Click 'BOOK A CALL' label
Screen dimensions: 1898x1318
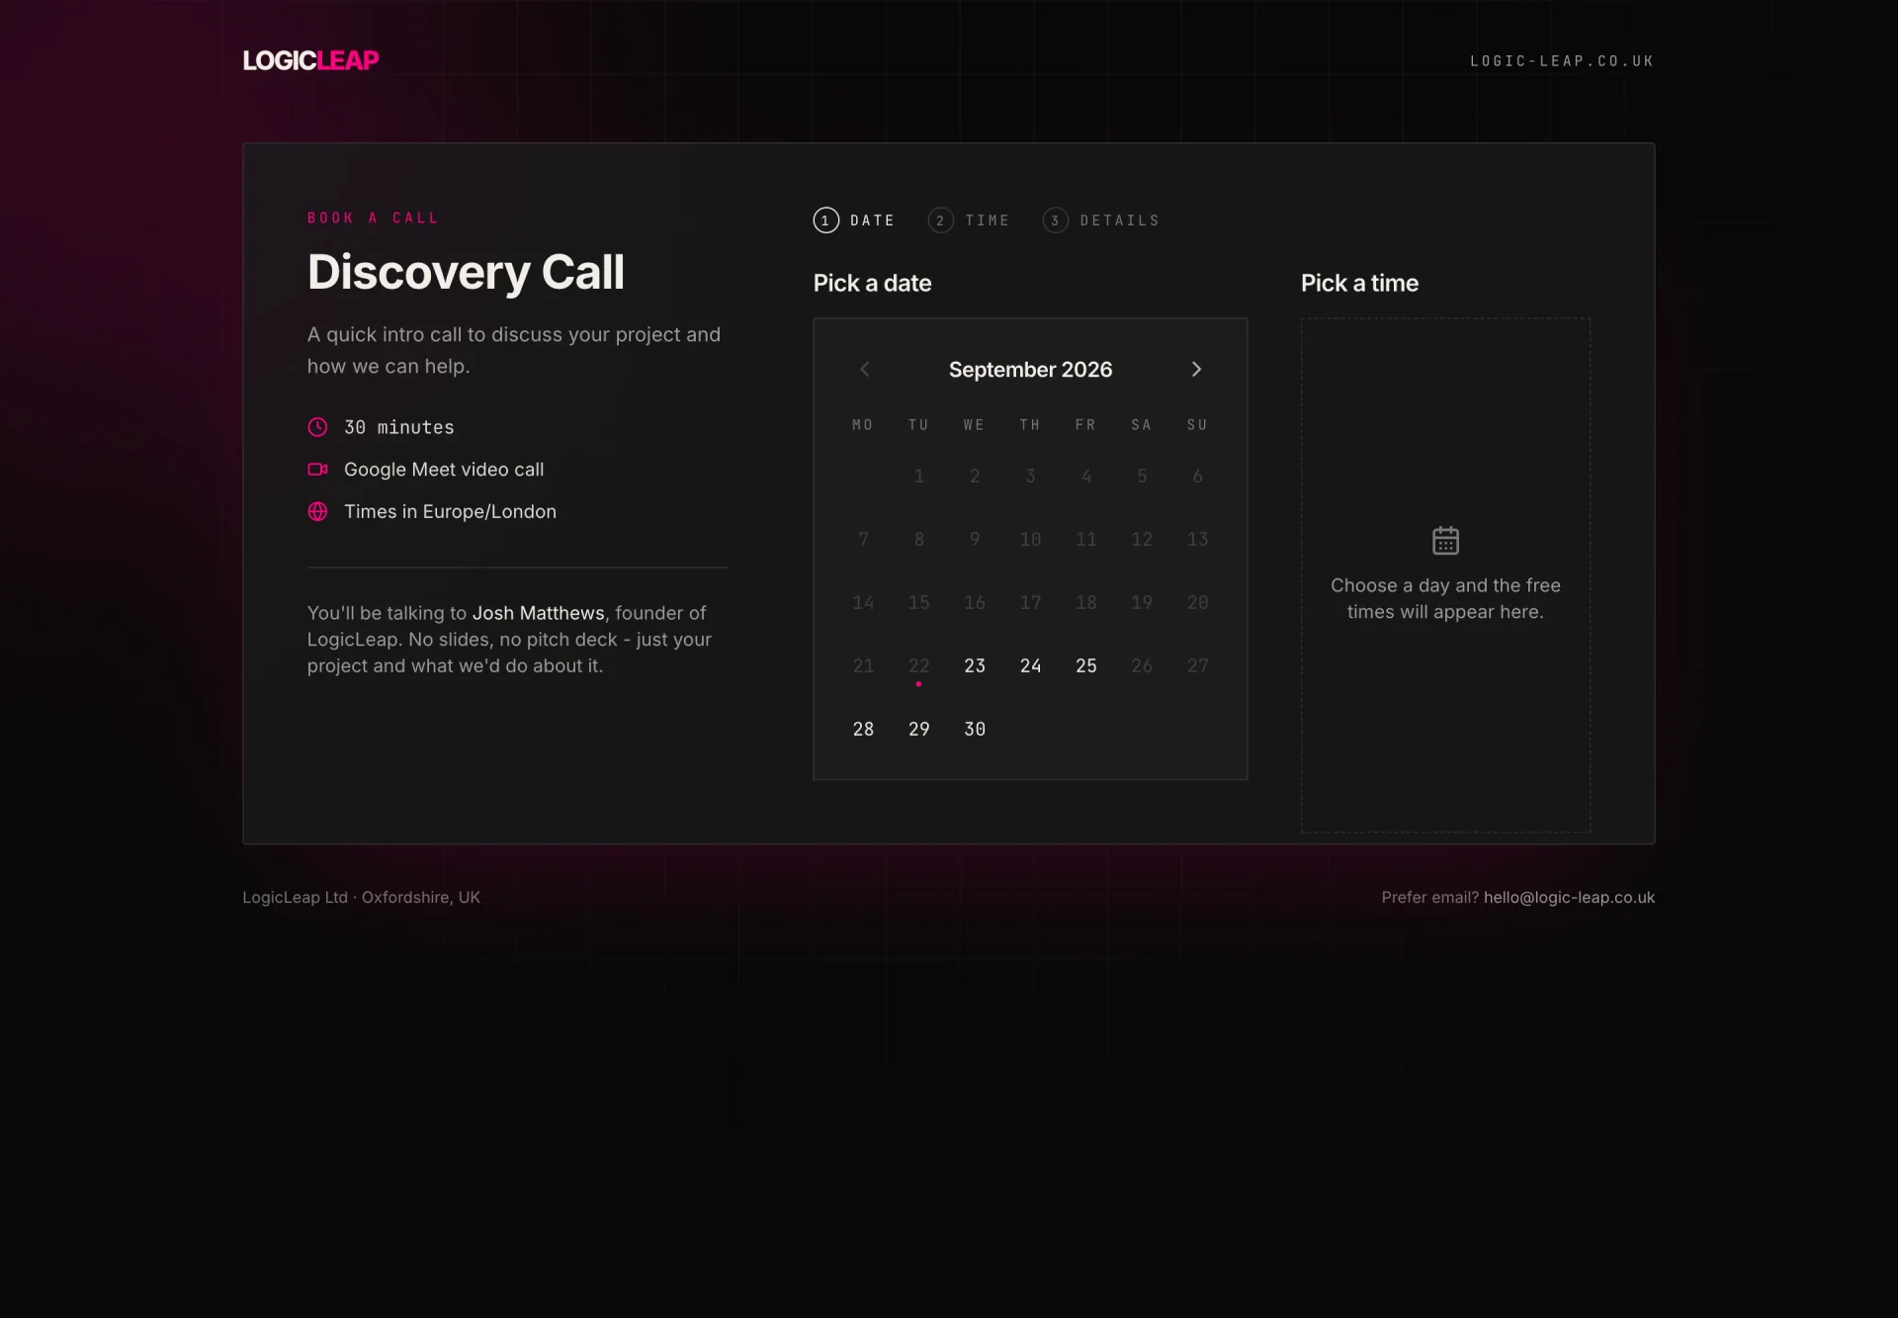tap(373, 218)
